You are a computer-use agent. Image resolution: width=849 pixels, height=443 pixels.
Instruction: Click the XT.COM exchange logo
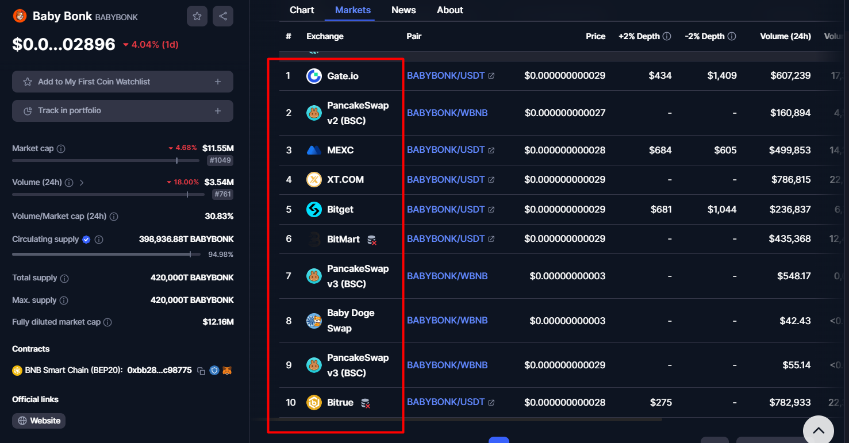314,180
